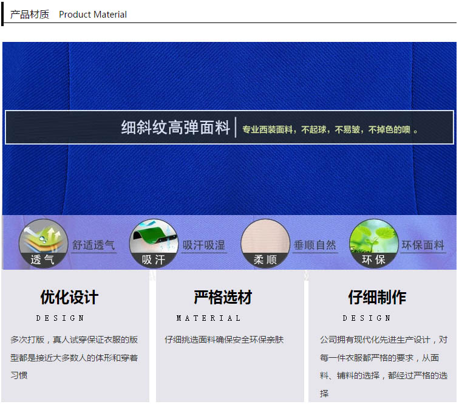Image resolution: width=459 pixels, height=407 pixels.
Task: Select the 吸汗吸湿 label text
Action: tap(203, 245)
